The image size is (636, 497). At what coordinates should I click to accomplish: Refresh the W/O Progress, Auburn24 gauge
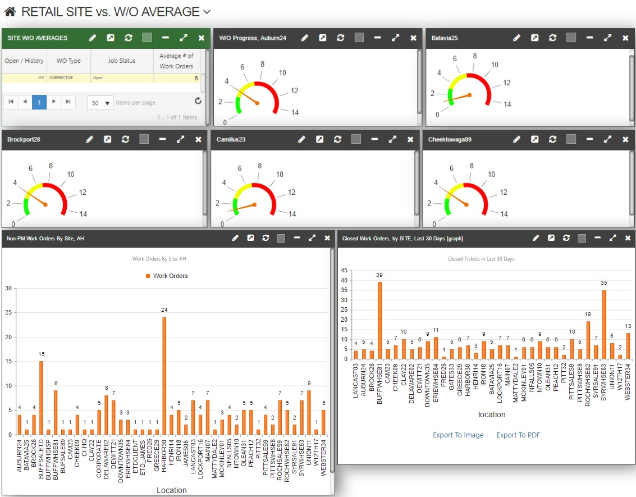341,38
